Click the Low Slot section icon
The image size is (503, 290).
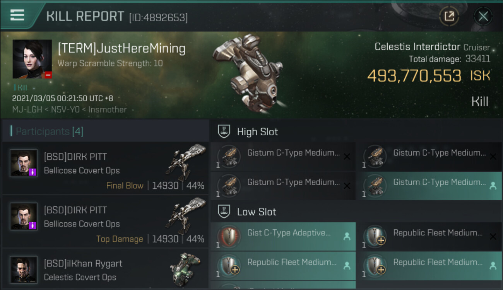coord(224,212)
